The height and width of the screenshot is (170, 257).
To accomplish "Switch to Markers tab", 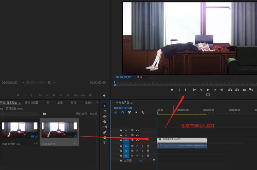I will (x=74, y=102).
